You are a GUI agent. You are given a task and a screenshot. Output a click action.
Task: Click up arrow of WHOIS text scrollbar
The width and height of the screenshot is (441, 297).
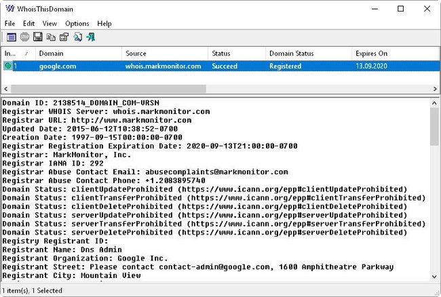(x=434, y=103)
